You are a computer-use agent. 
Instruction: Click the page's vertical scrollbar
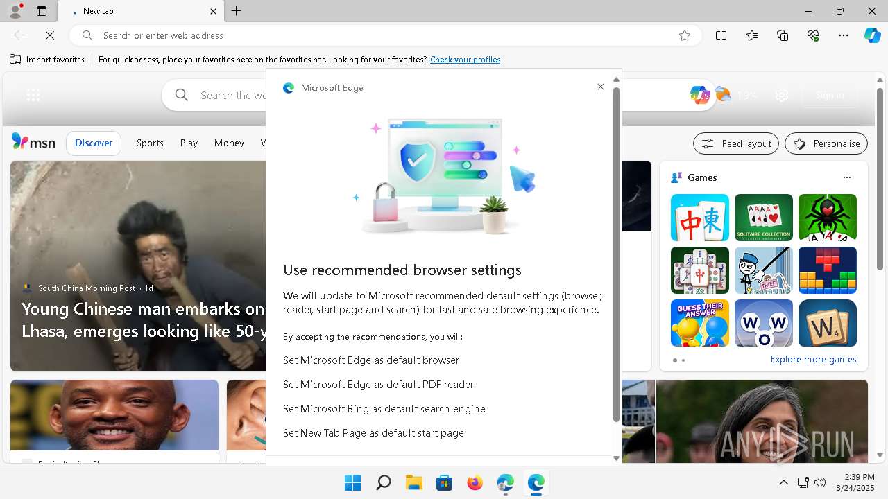coord(880,179)
